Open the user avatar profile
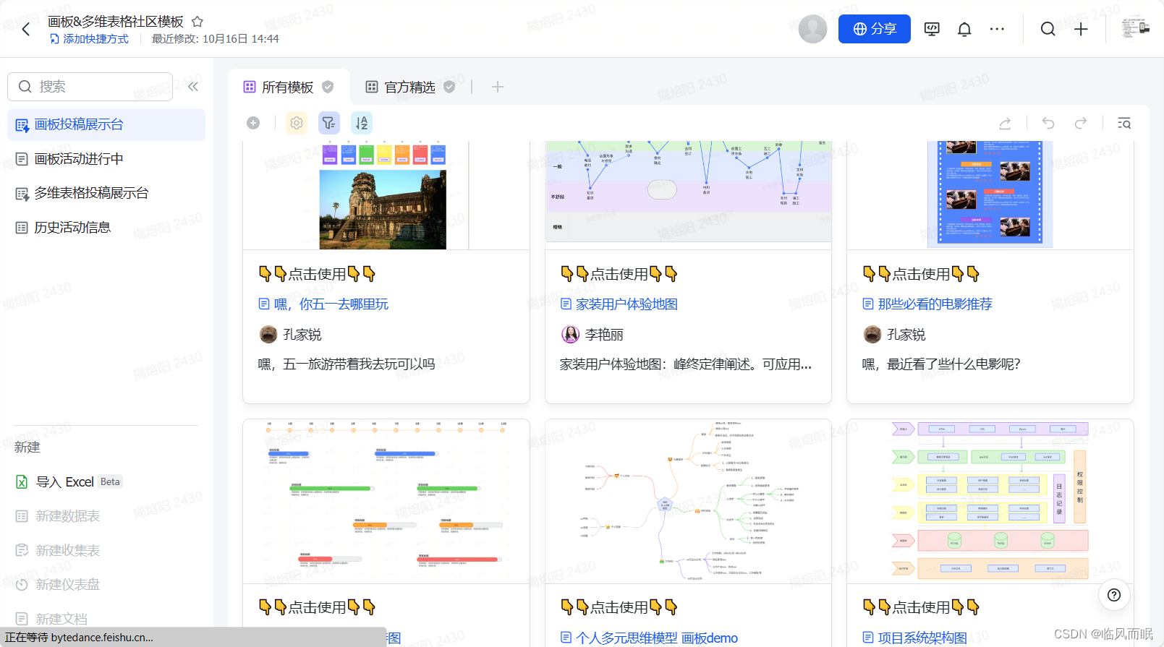Screen dimensions: 1164x647 812,29
